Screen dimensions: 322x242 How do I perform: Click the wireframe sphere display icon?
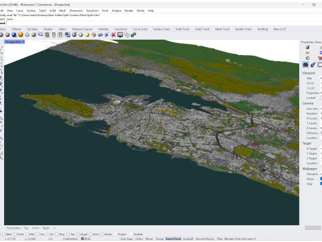28,35
